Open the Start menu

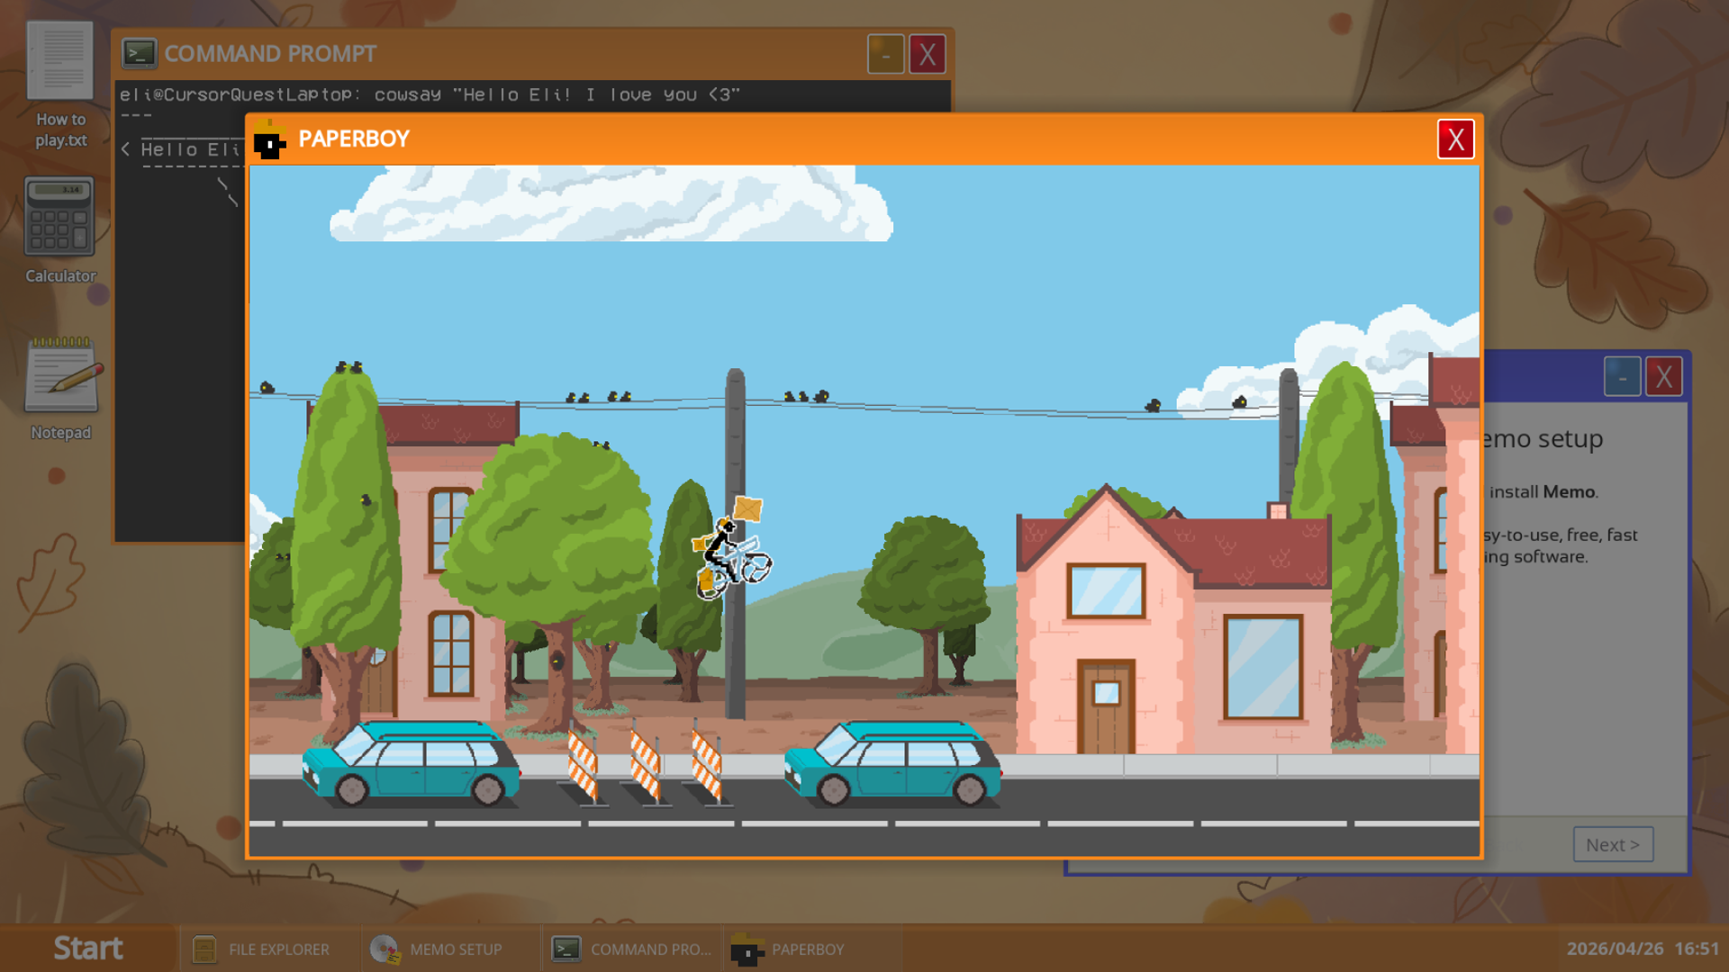pos(87,948)
